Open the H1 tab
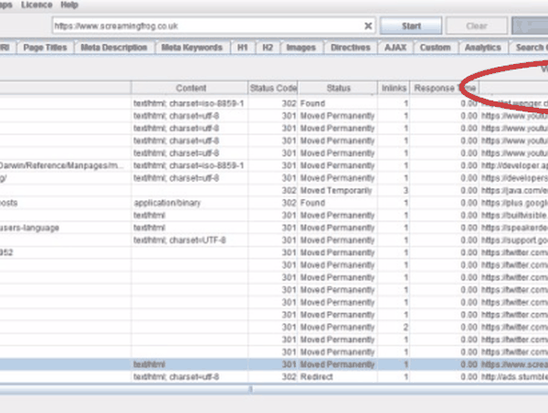This screenshot has width=548, height=413. pos(242,48)
